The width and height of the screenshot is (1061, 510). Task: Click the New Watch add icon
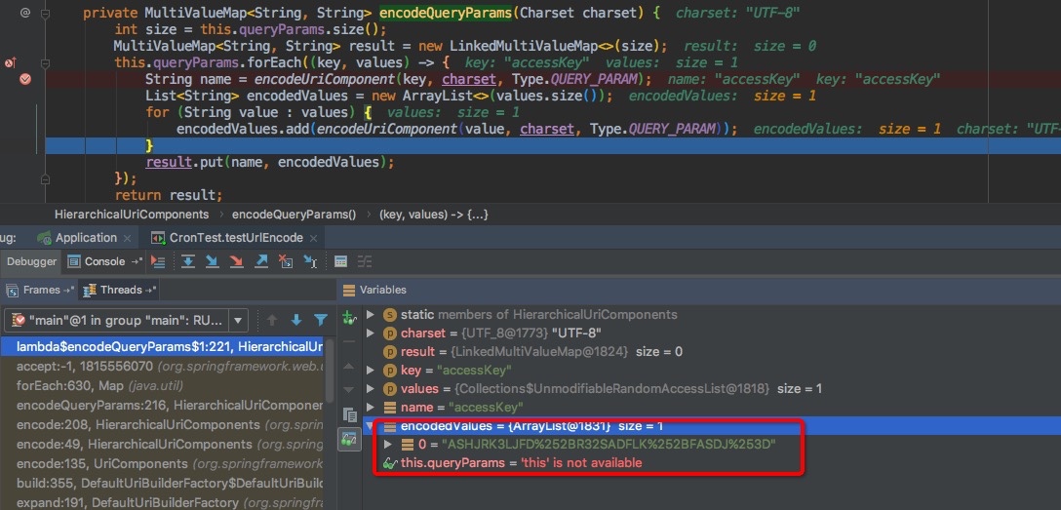pyautogui.click(x=349, y=319)
